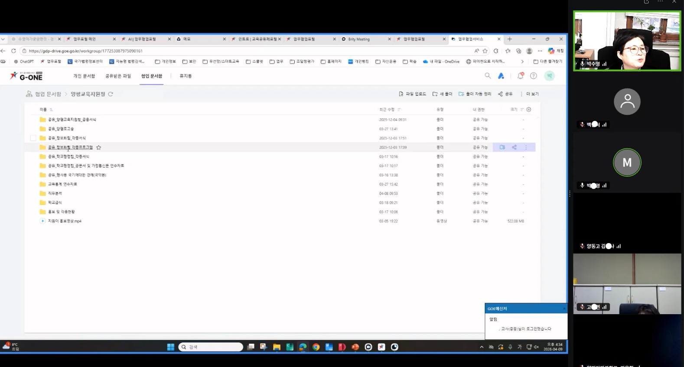This screenshot has height=367, width=684.
Task: Click folder move icon in highlighted row
Action: (x=502, y=147)
